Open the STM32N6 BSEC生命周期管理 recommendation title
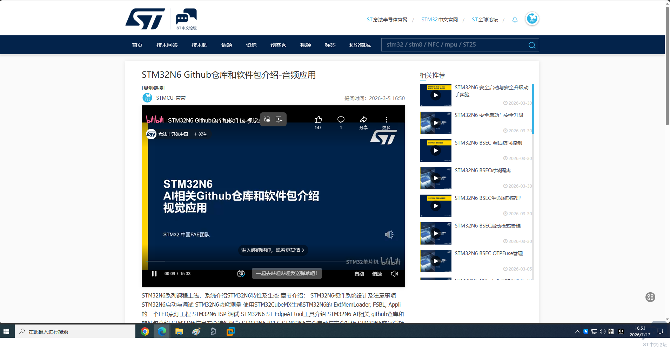This screenshot has width=670, height=350. pyautogui.click(x=488, y=198)
